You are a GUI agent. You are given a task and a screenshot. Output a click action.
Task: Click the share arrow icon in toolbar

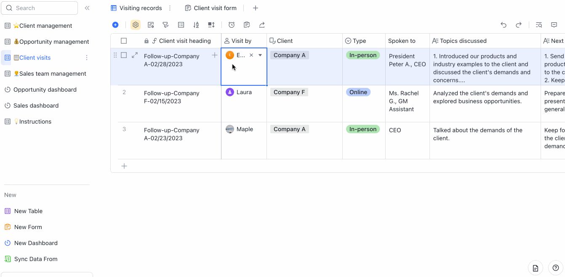pyautogui.click(x=262, y=25)
